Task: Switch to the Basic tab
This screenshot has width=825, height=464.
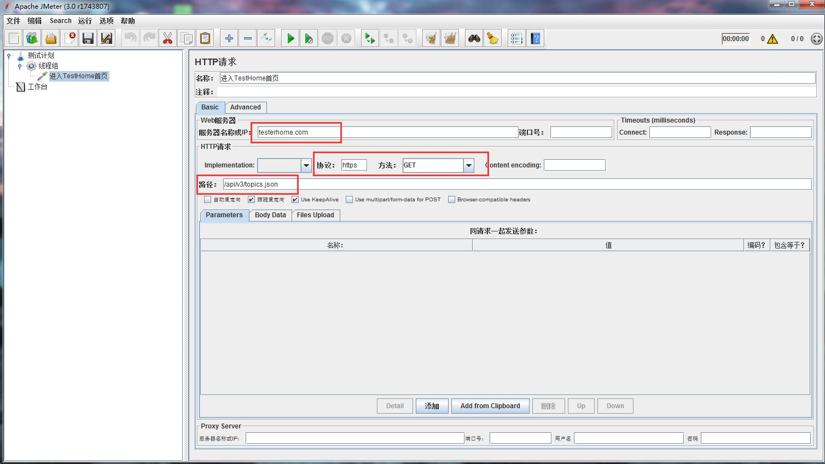Action: point(210,107)
